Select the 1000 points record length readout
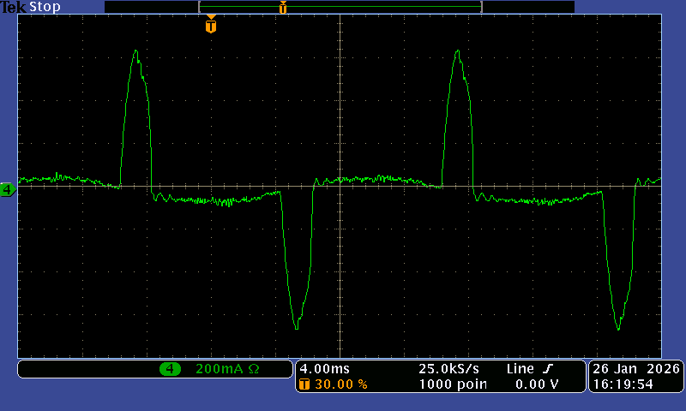The height and width of the screenshot is (411, 686). tap(453, 384)
